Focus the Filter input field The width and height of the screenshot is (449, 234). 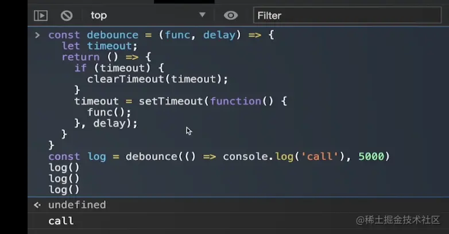(x=347, y=15)
